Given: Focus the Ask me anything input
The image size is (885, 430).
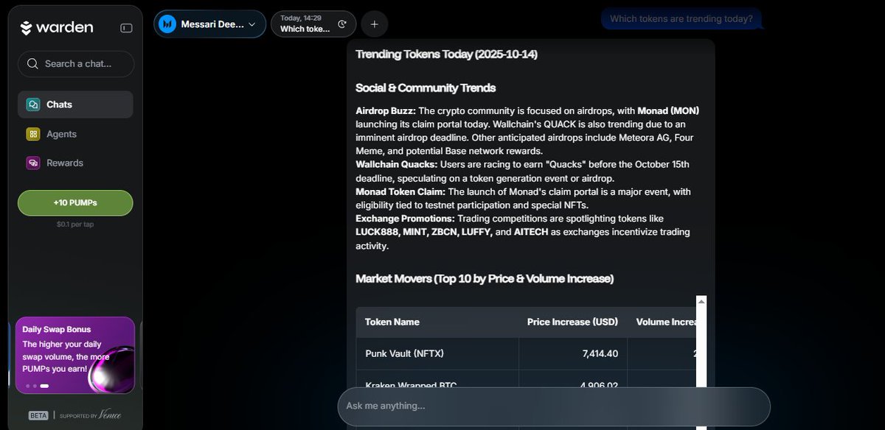Looking at the screenshot, I should pyautogui.click(x=554, y=406).
